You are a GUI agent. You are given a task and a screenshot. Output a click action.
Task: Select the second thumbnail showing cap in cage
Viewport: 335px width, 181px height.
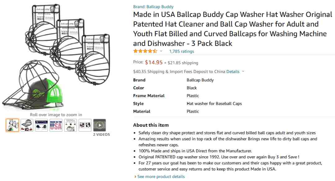tap(27, 125)
